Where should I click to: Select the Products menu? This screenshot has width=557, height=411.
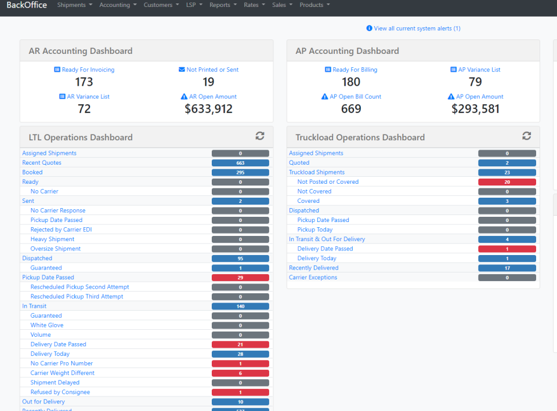(314, 5)
